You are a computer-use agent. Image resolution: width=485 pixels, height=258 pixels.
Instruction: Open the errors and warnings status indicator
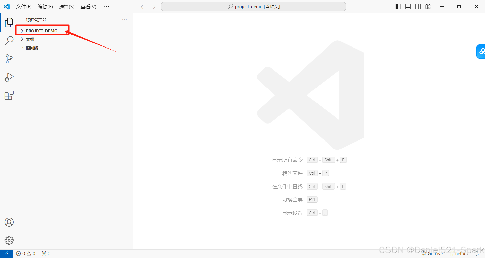tap(26, 253)
